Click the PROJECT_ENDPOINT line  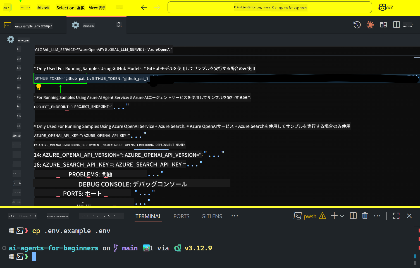coord(73,107)
